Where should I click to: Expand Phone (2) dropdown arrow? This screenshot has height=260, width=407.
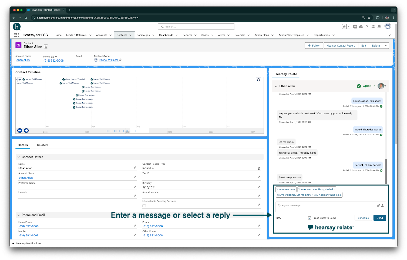pos(56,57)
